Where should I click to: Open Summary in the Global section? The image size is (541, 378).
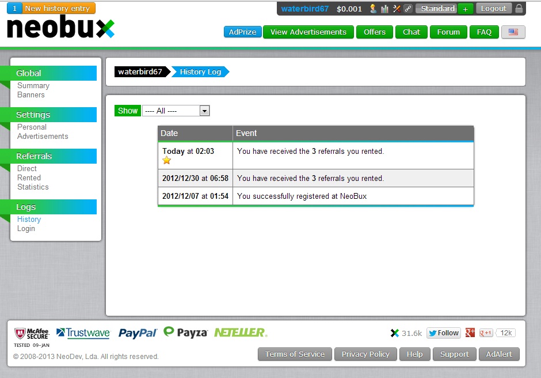tap(33, 85)
